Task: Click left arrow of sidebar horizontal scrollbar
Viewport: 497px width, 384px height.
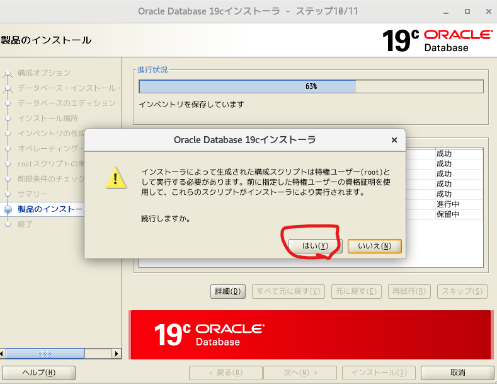Action: pos(3,354)
